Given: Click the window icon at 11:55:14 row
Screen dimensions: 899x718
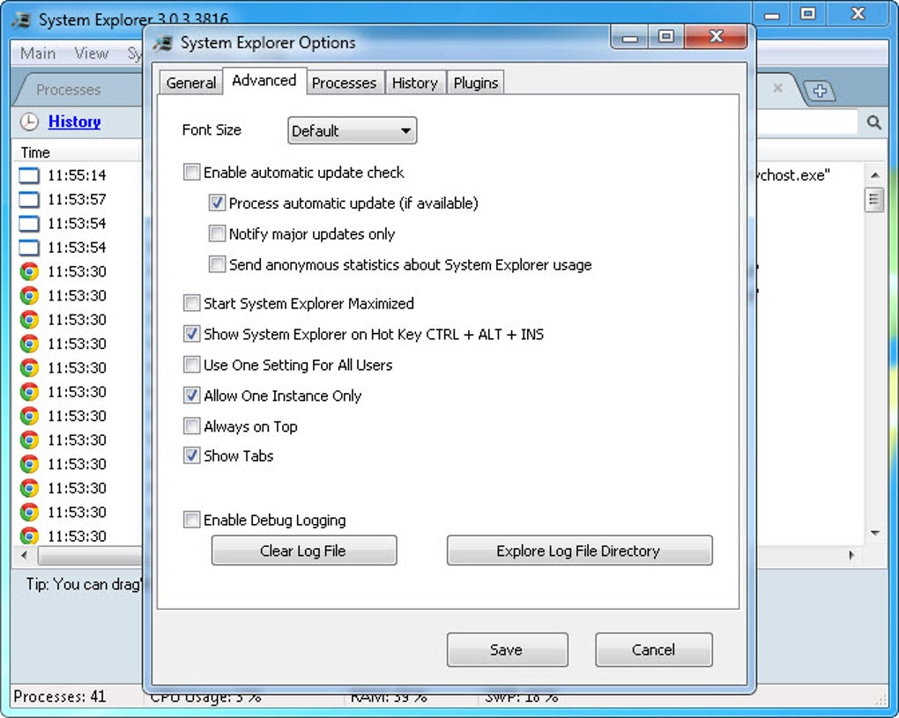Looking at the screenshot, I should pos(29,175).
